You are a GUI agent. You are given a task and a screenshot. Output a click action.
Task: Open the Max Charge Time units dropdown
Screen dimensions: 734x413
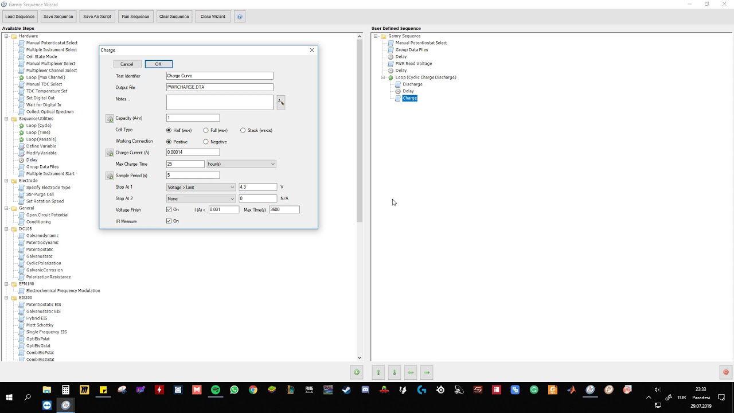(241, 164)
